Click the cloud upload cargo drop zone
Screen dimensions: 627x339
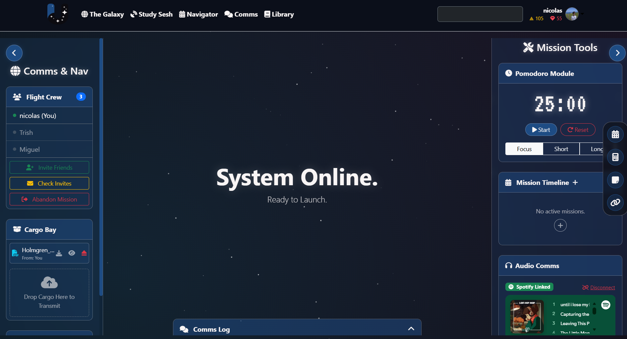49,293
